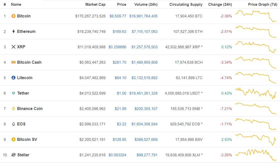The width and height of the screenshot is (280, 163).
Task: Click the Bitcoin coin logo icon
Action: coord(13,16)
